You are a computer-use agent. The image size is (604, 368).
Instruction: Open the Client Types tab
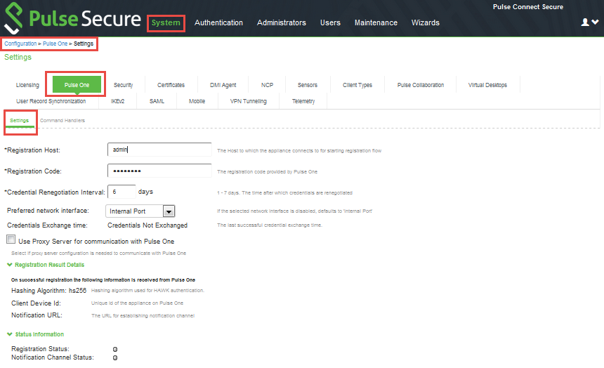(x=357, y=85)
